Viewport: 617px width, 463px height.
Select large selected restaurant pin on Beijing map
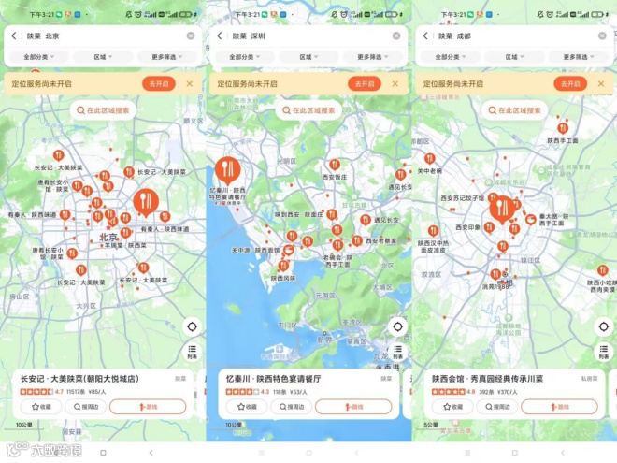pyautogui.click(x=146, y=202)
